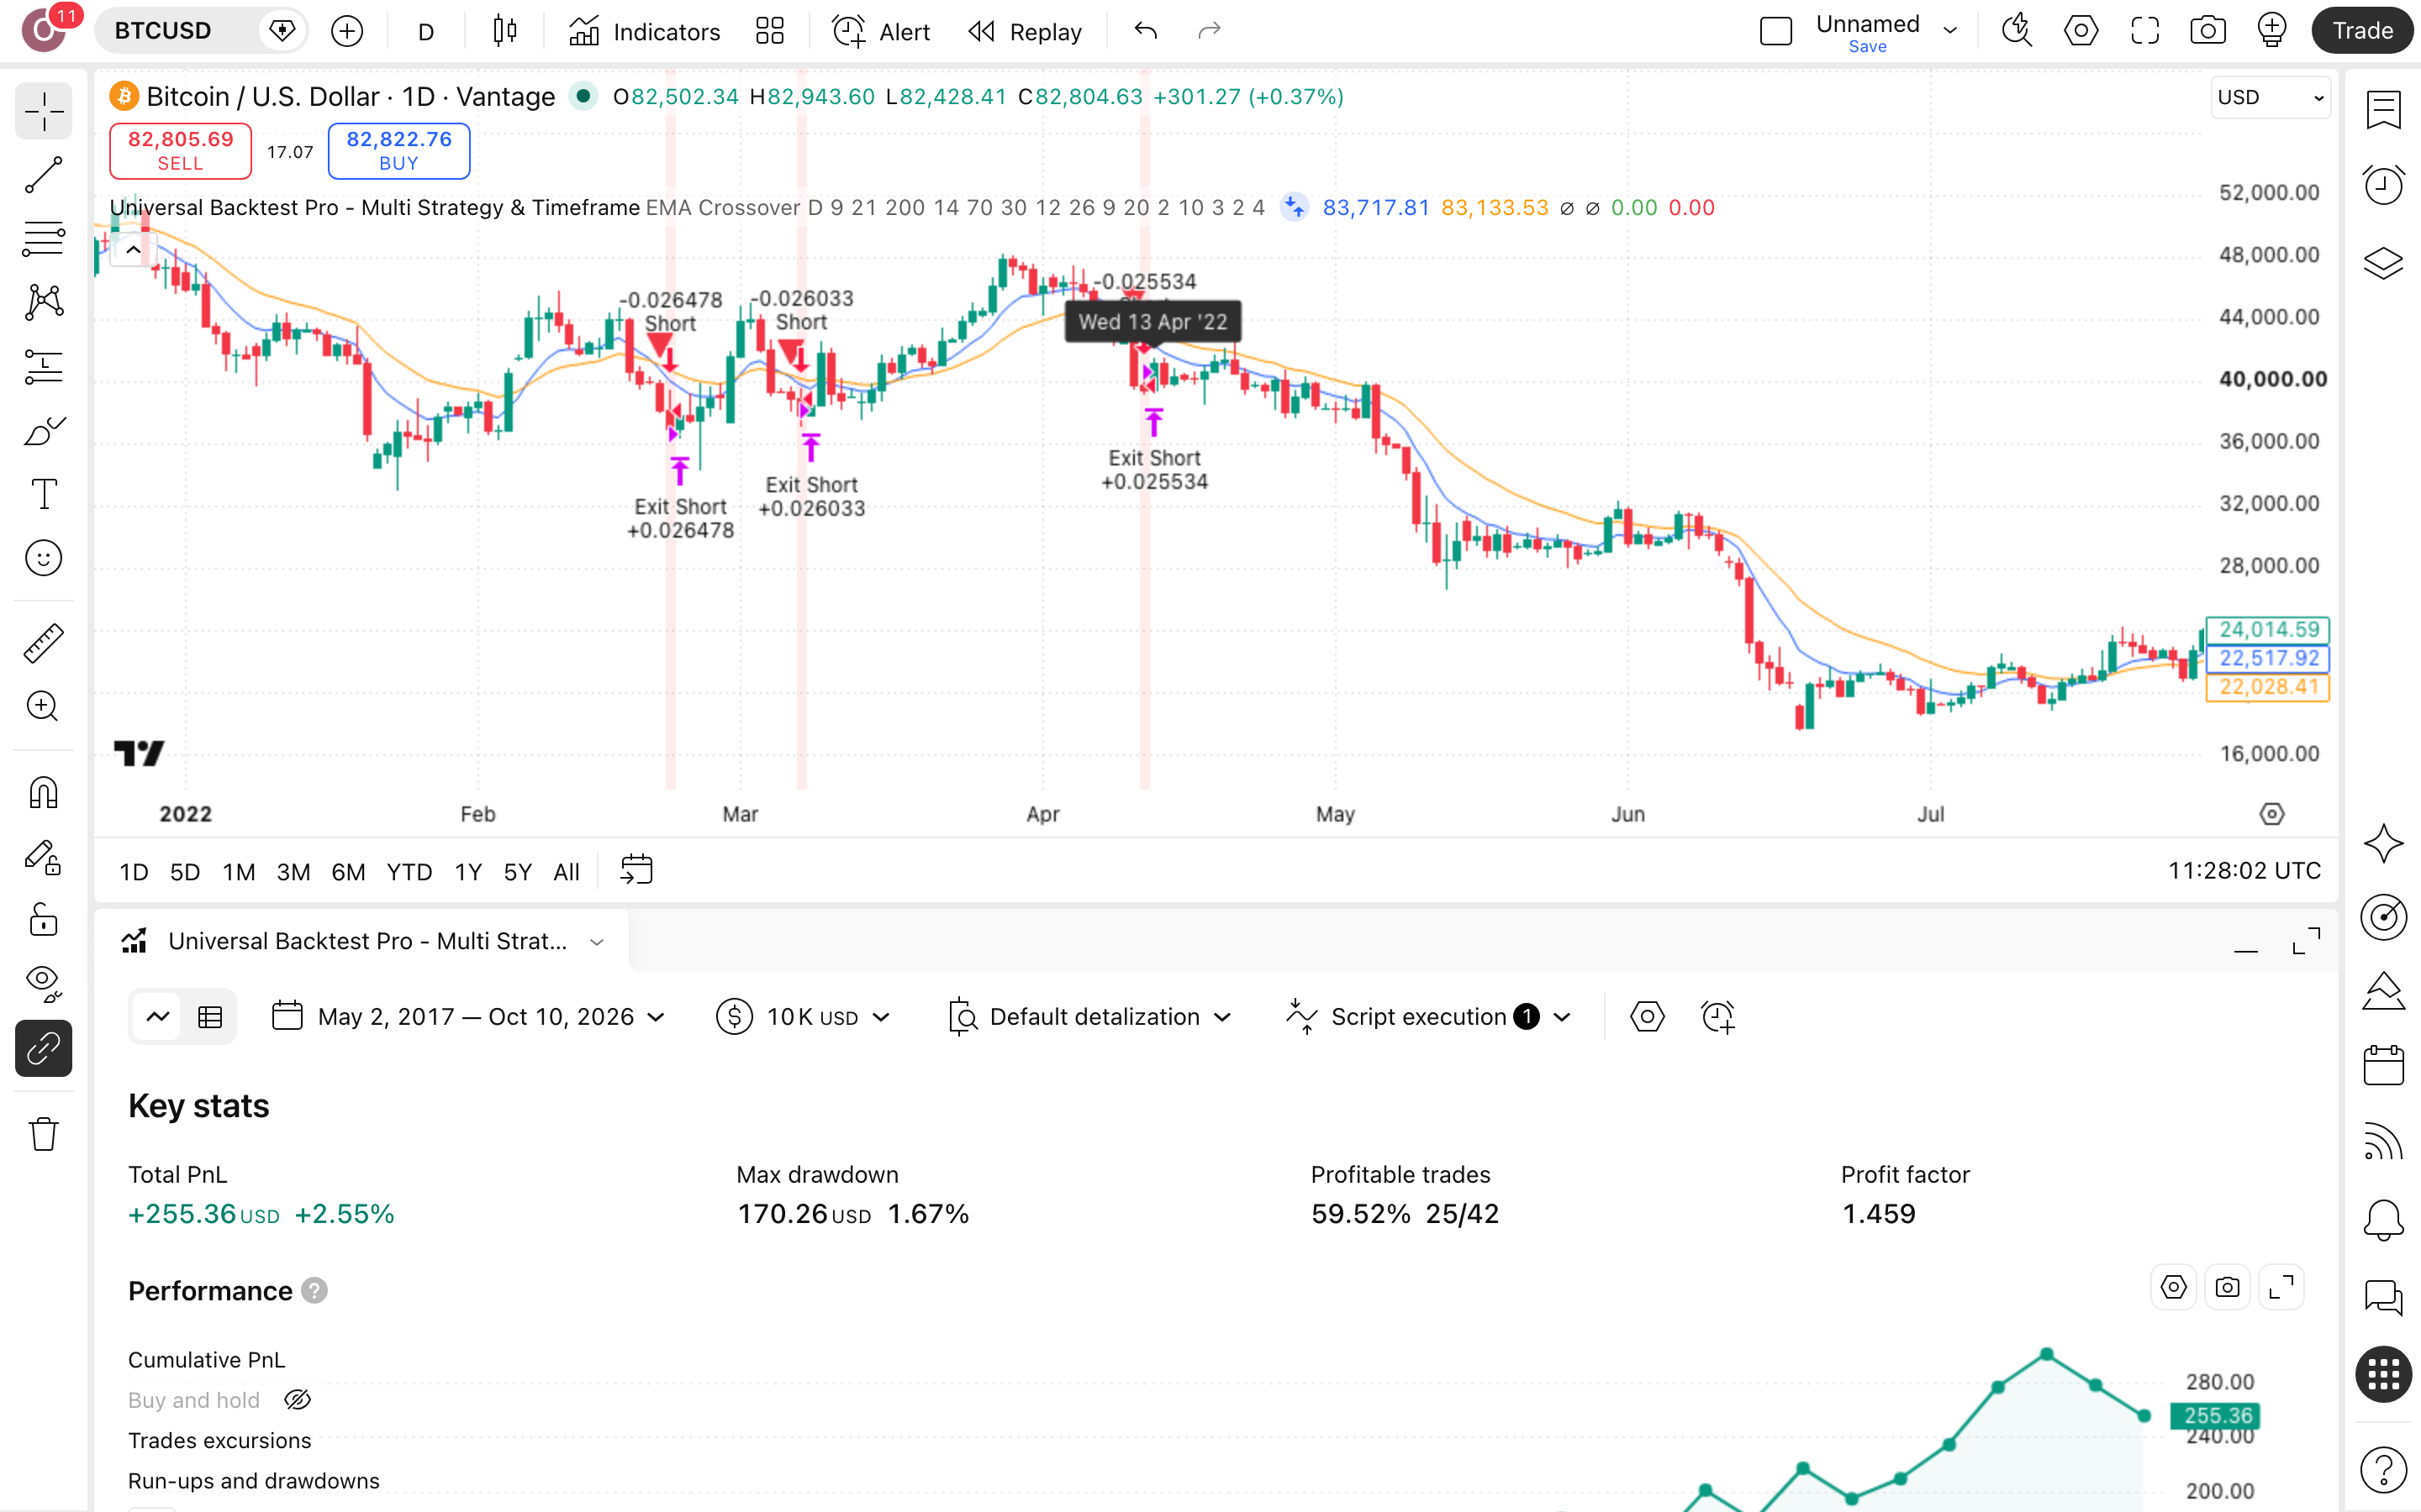This screenshot has height=1512, width=2421.
Task: Open timezone menu at 11:28:02 UTC
Action: [2244, 871]
